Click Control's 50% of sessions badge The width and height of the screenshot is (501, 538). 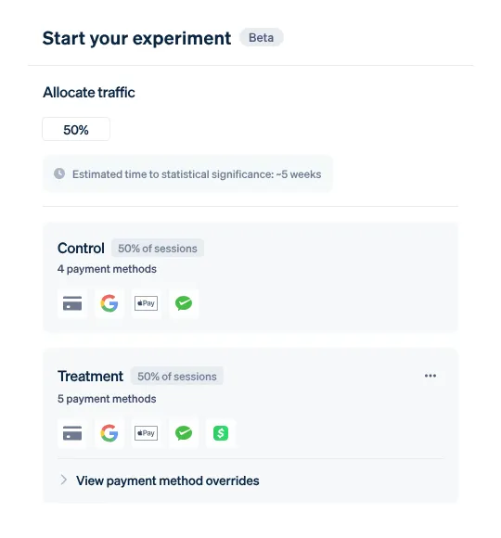point(158,248)
